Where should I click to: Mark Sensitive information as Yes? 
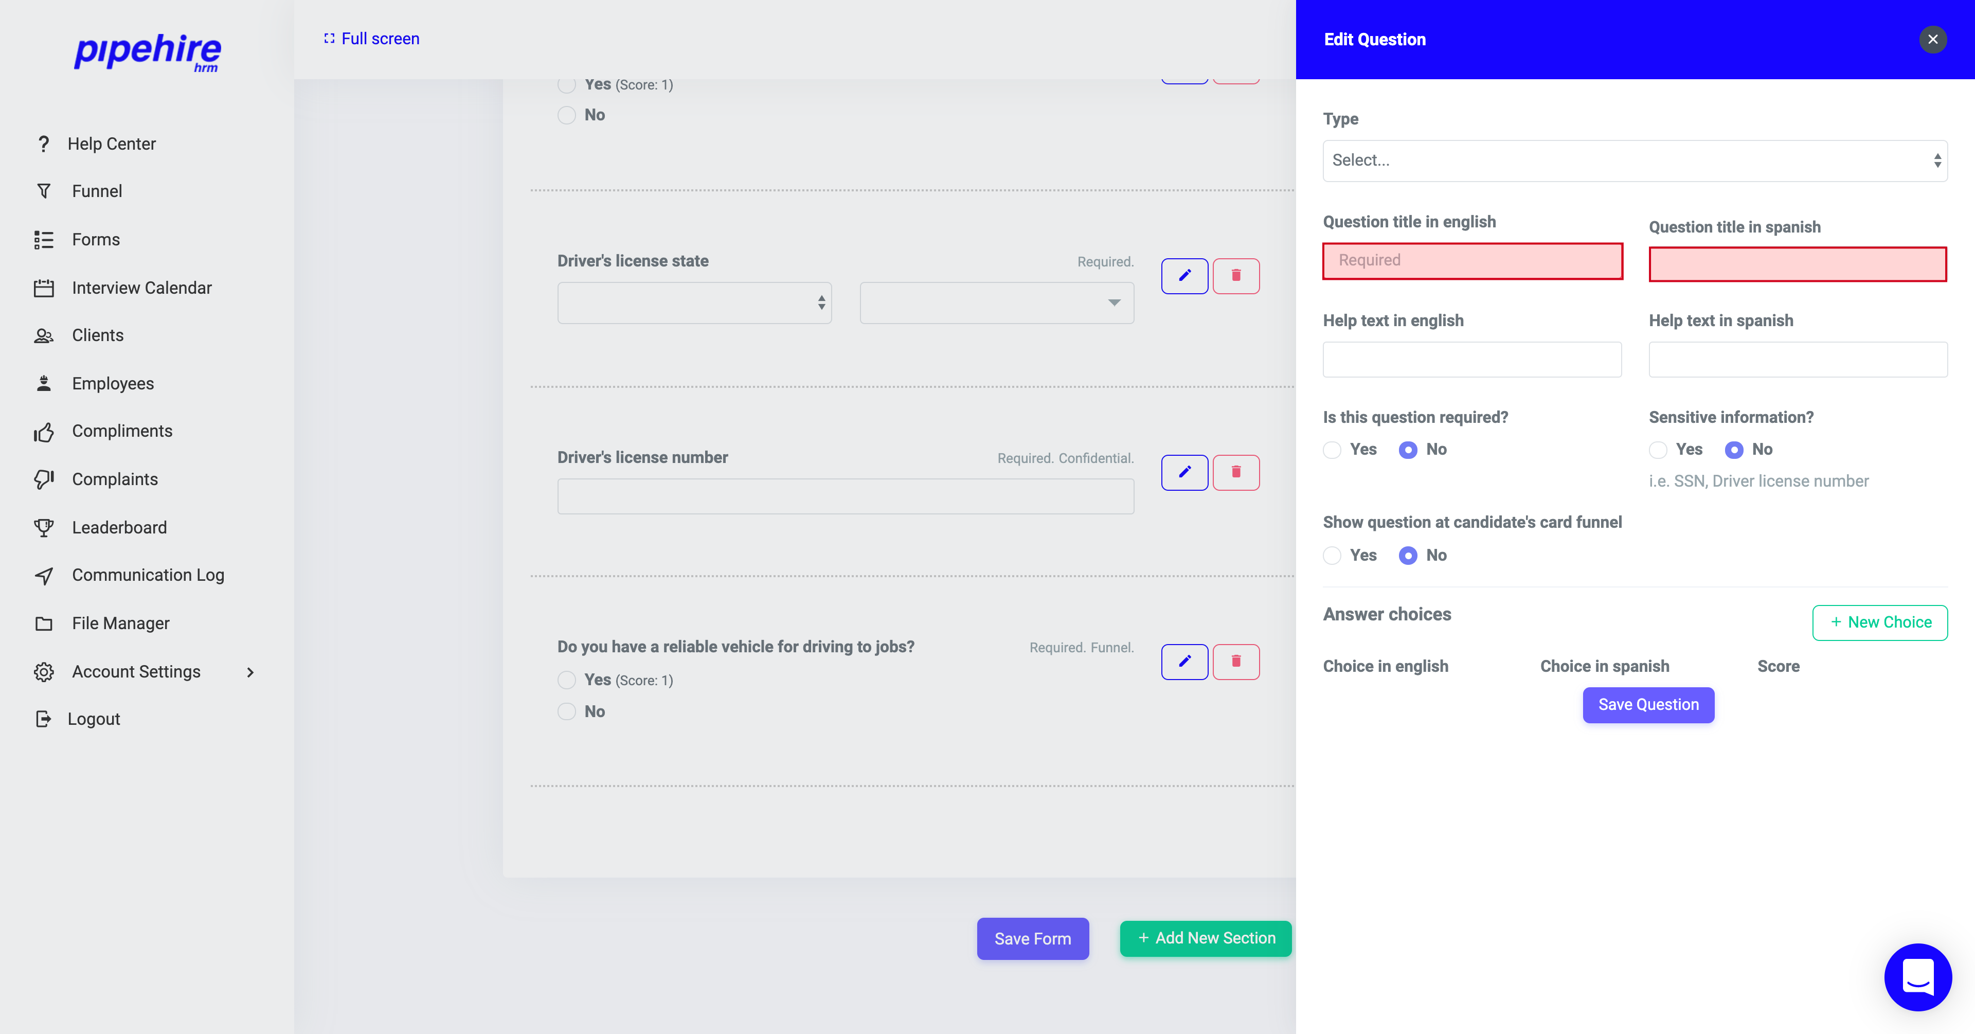1658,450
